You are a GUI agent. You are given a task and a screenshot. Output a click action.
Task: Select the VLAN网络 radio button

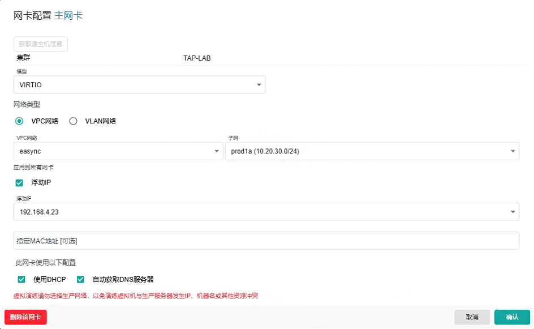click(74, 121)
